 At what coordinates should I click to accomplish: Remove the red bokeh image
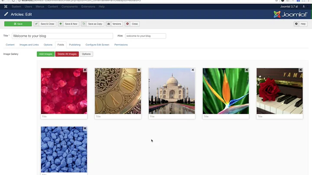pyautogui.click(x=85, y=70)
